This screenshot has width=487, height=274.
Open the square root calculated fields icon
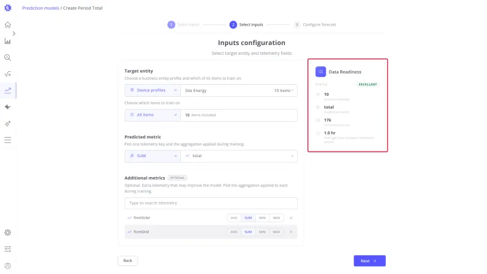click(x=8, y=74)
